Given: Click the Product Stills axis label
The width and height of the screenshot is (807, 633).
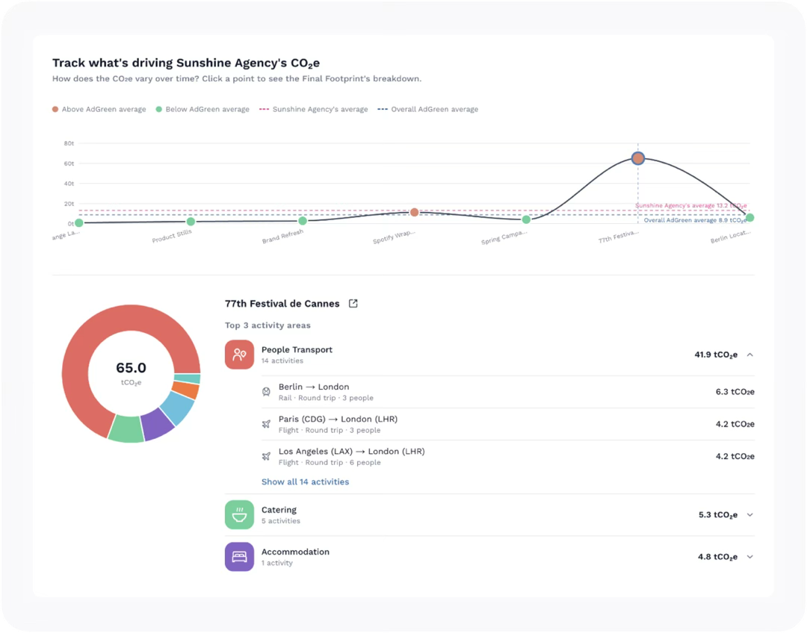Looking at the screenshot, I should tap(172, 236).
